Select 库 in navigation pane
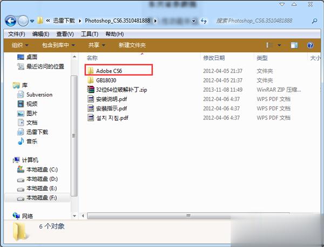The image size is (324, 247). click(25, 85)
